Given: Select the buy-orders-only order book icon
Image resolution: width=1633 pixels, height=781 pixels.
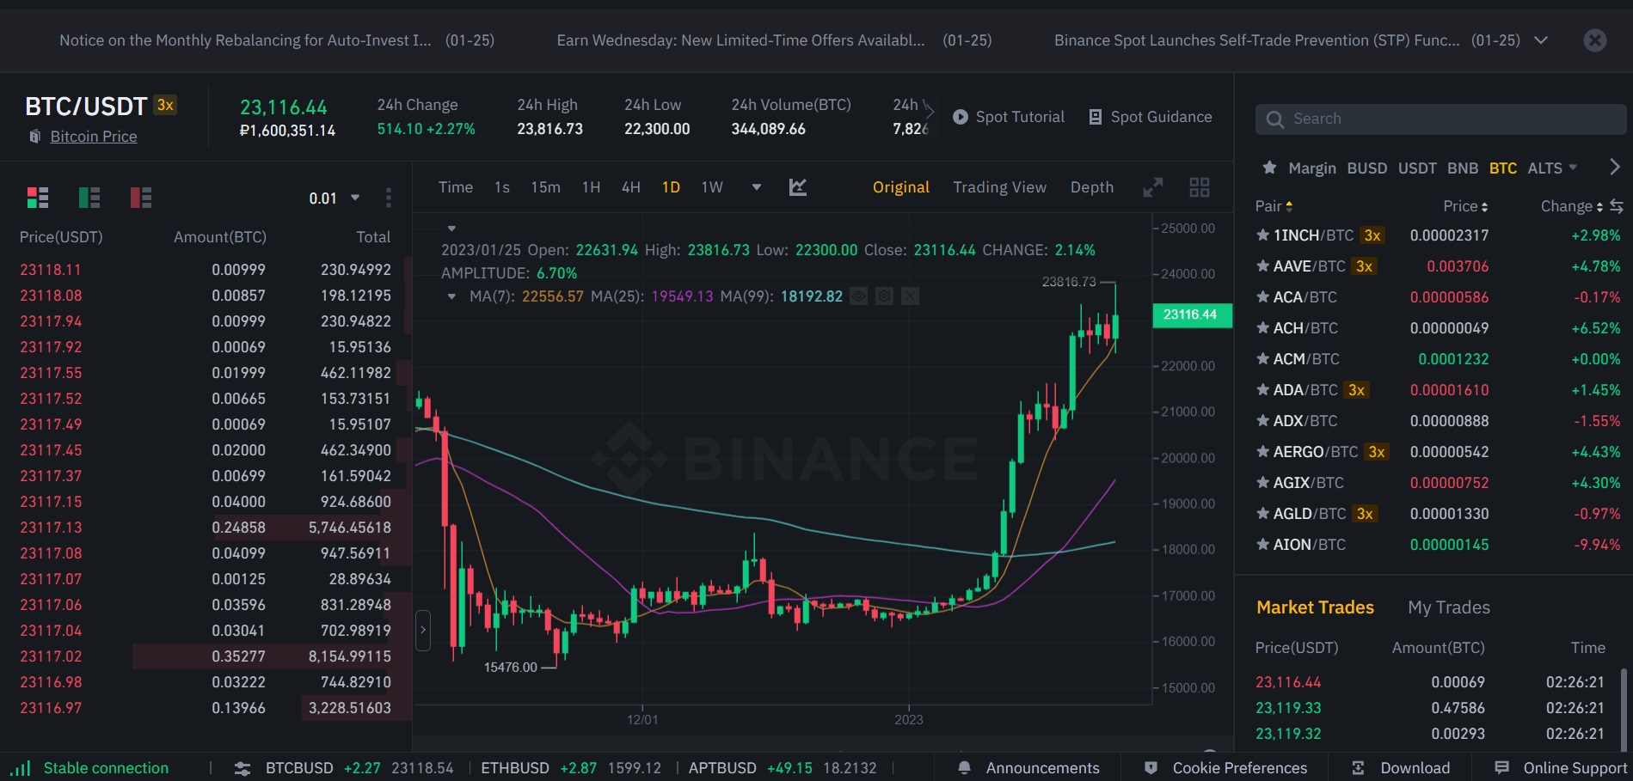Looking at the screenshot, I should click(x=89, y=198).
